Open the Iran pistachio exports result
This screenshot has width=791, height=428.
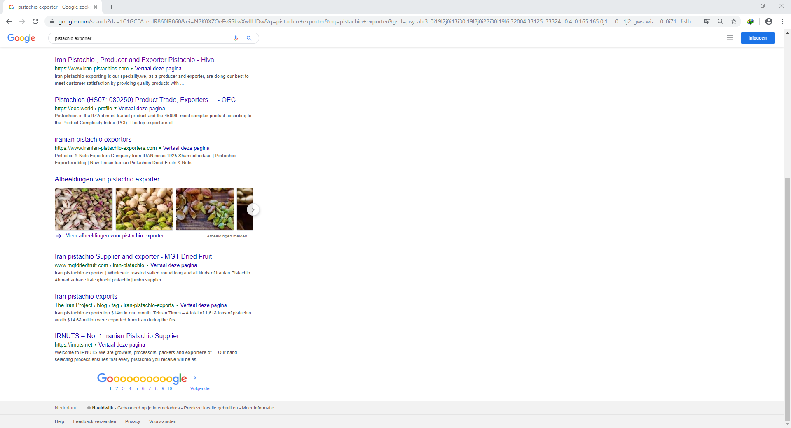(x=86, y=297)
